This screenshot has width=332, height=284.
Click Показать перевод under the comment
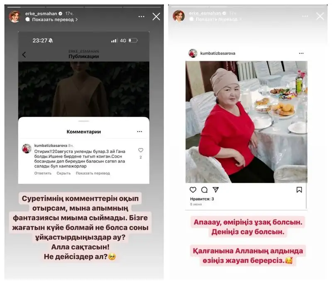click(x=93, y=173)
